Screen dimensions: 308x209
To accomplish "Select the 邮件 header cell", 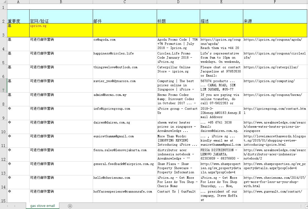I will coord(125,16).
